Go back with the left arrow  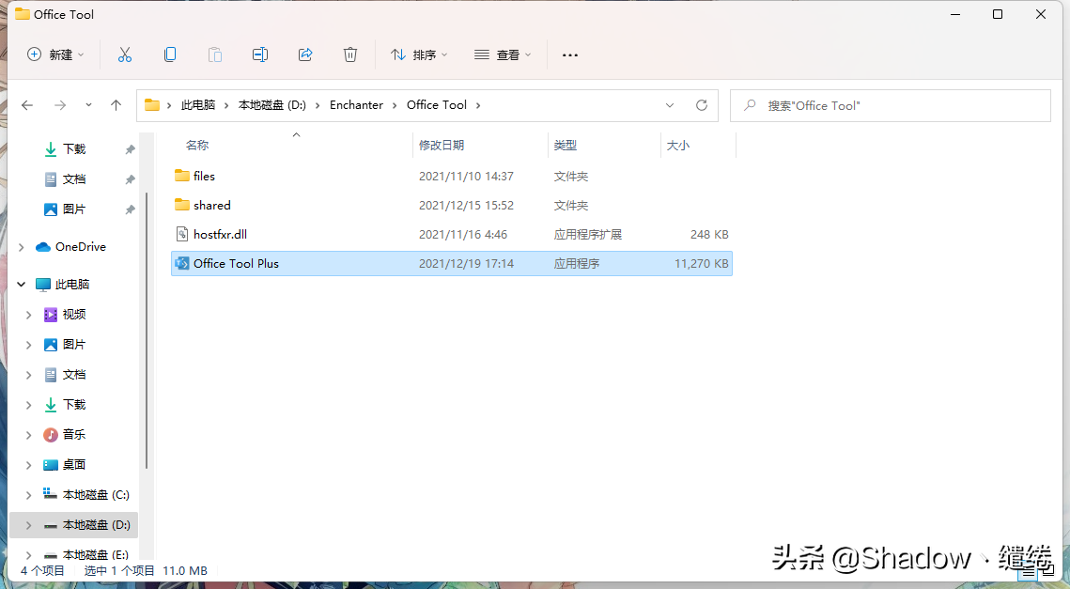tap(27, 105)
